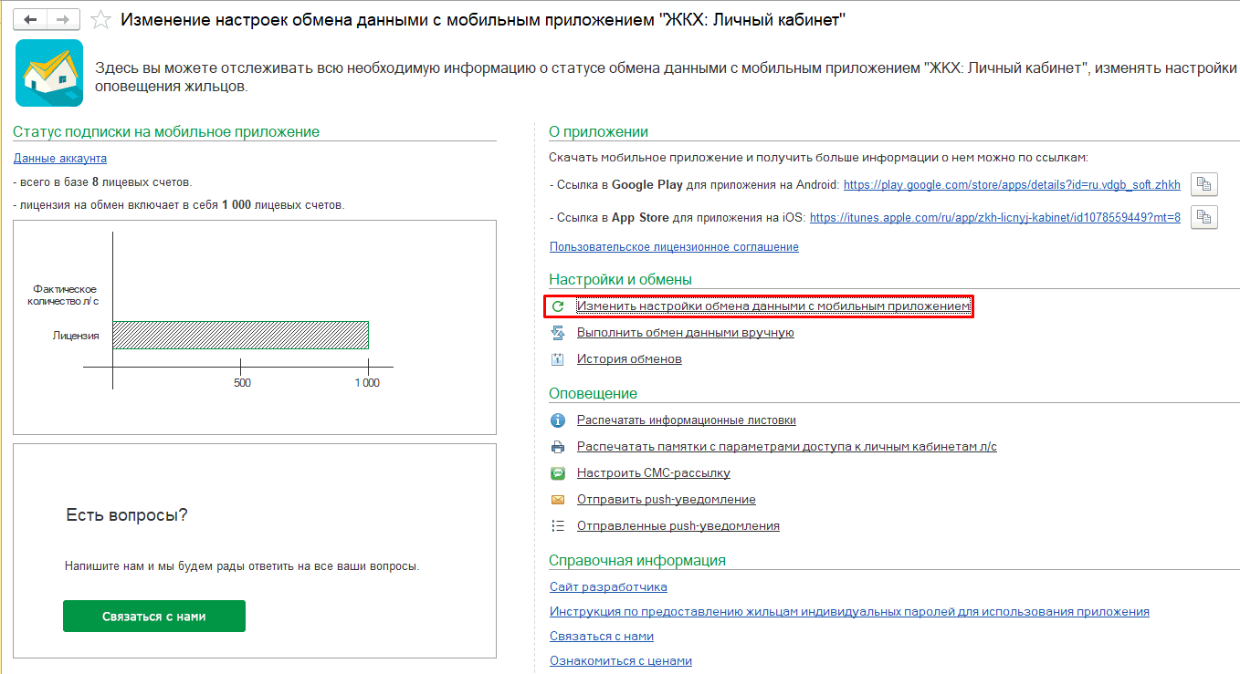
Task: Click the 1 000 axis value on the chart
Action: click(367, 383)
